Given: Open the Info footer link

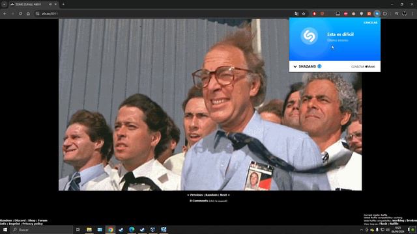Looking at the screenshot, I should pyautogui.click(x=3, y=224).
